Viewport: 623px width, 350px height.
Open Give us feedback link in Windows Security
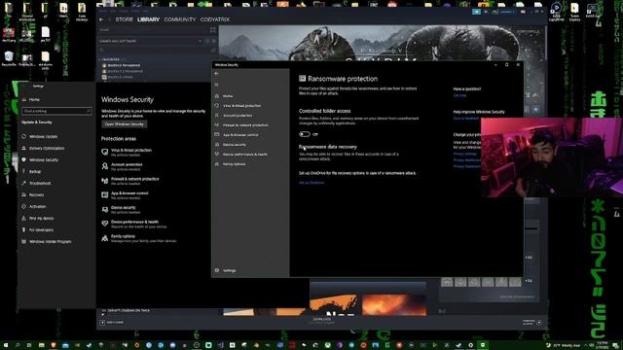point(466,119)
